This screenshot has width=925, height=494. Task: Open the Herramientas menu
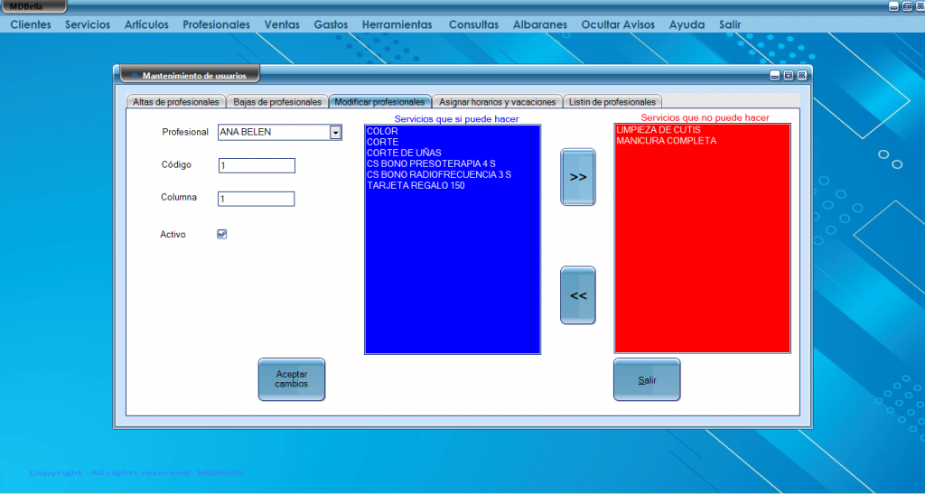397,24
